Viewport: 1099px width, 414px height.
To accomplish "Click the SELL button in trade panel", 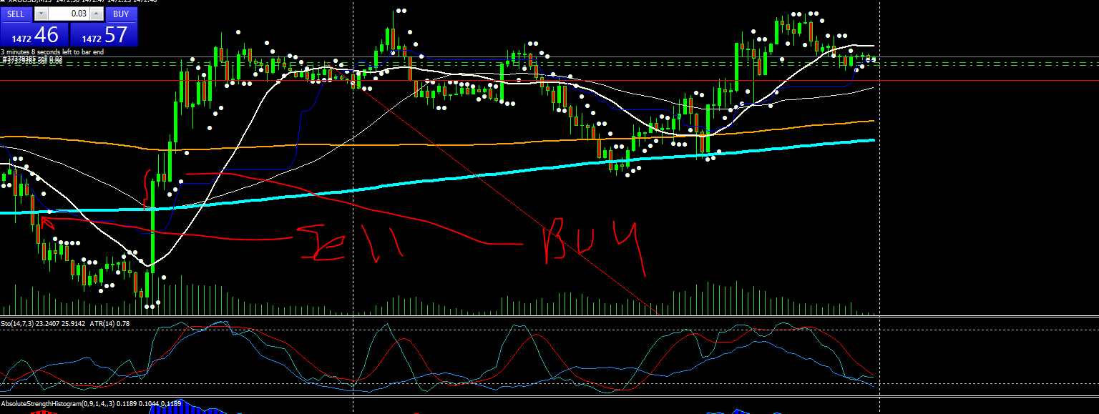I will click(x=16, y=14).
